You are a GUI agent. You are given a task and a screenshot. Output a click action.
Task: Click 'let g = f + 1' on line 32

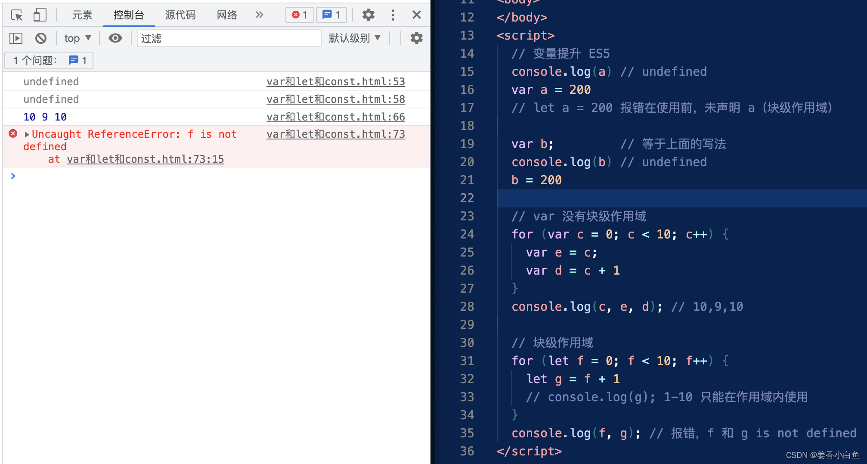click(573, 379)
